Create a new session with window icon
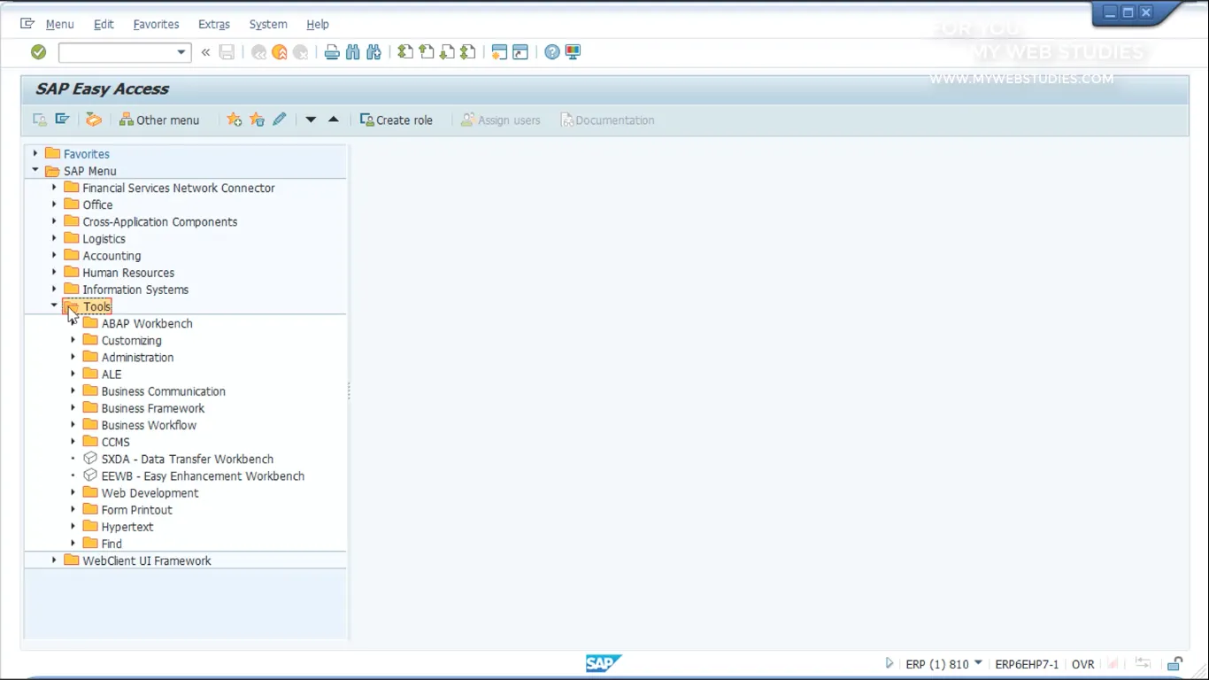1209x680 pixels. click(x=499, y=52)
